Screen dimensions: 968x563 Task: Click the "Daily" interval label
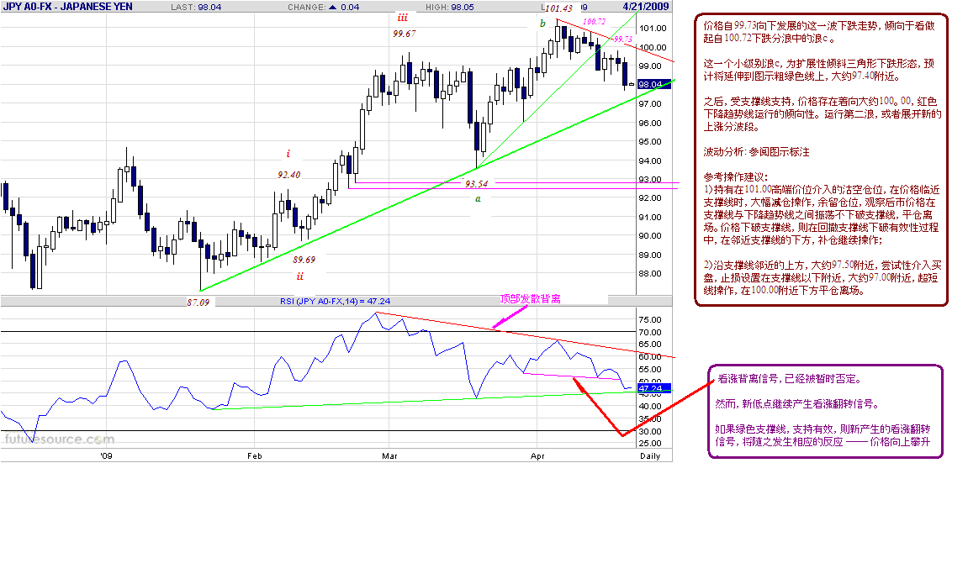click(x=650, y=456)
